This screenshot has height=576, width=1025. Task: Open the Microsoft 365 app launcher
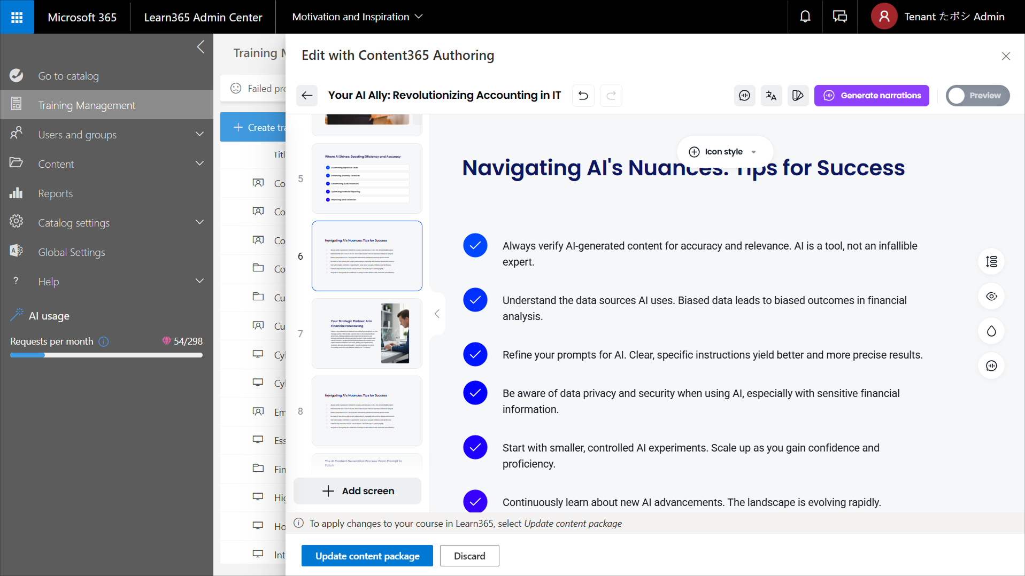pos(17,17)
